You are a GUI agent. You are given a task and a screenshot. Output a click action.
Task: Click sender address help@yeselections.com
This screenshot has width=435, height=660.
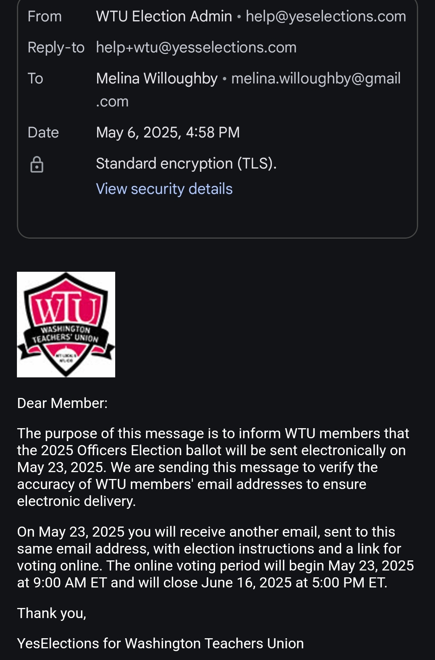pos(326,17)
